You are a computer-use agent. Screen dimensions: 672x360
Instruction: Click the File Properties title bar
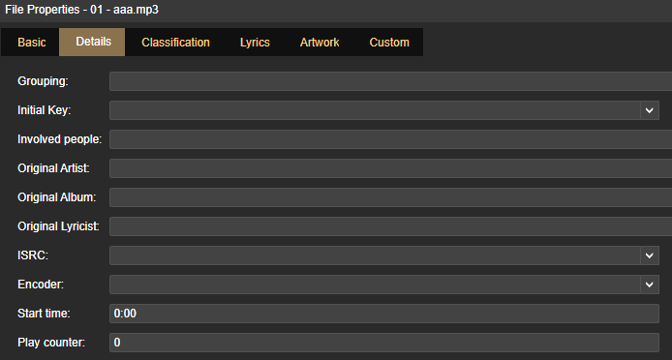coord(336,11)
